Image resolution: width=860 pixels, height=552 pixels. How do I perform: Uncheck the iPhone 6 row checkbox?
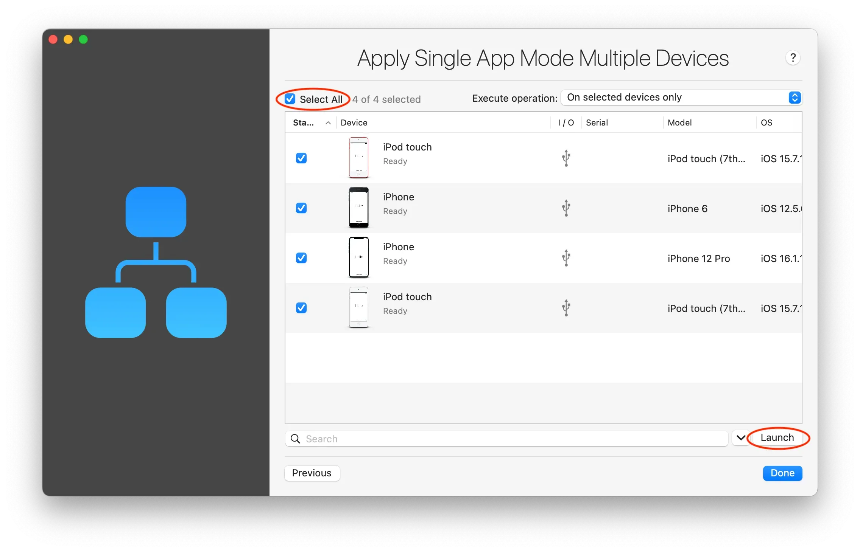tap(301, 208)
